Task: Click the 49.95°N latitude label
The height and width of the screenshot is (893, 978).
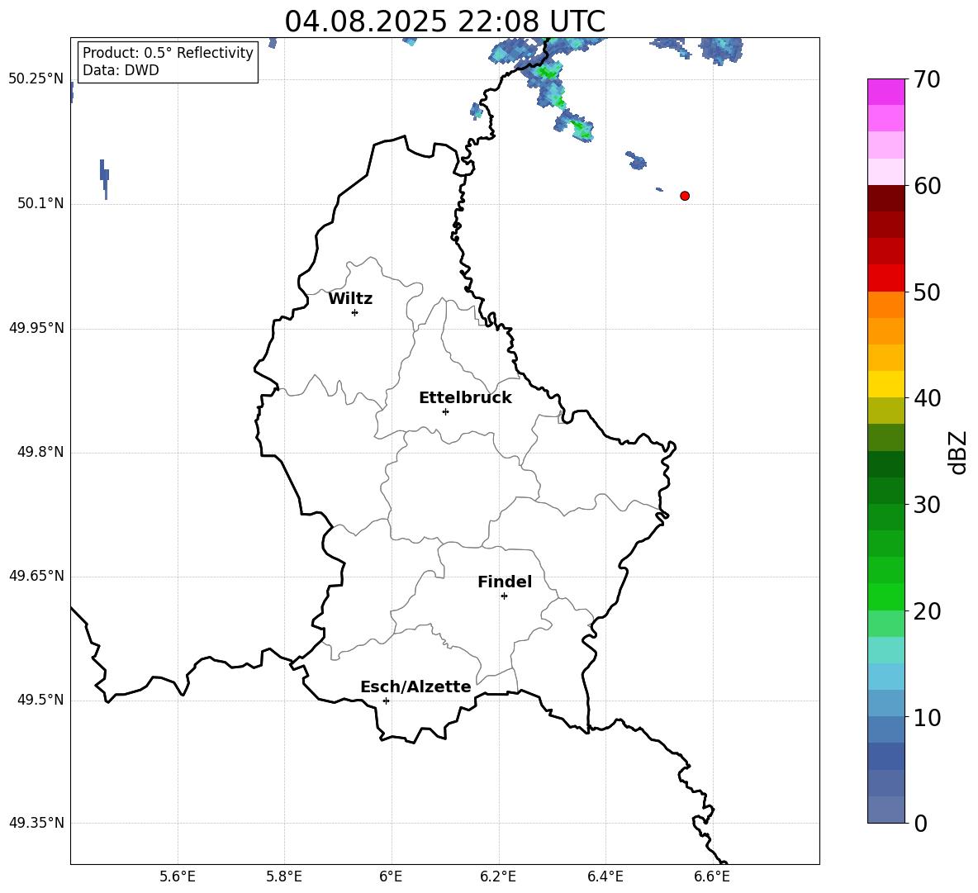Action: coord(36,328)
